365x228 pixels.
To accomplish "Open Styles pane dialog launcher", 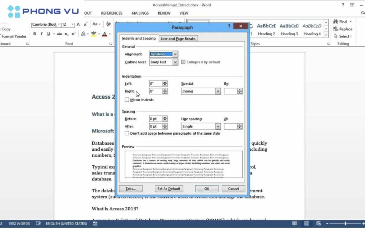I will tap(328, 44).
